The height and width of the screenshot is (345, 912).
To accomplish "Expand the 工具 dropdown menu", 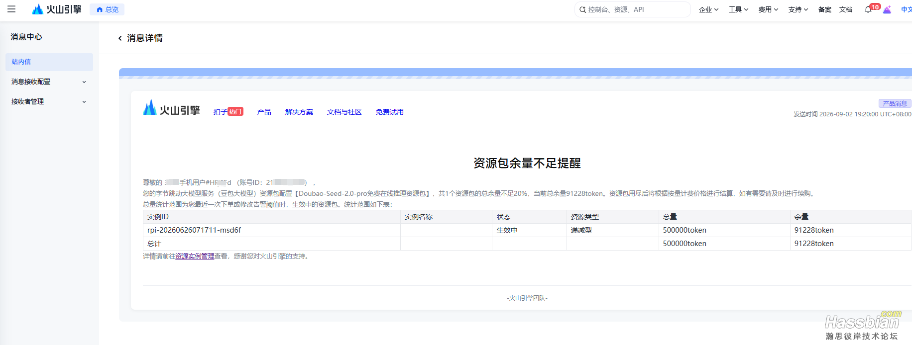I will (738, 9).
